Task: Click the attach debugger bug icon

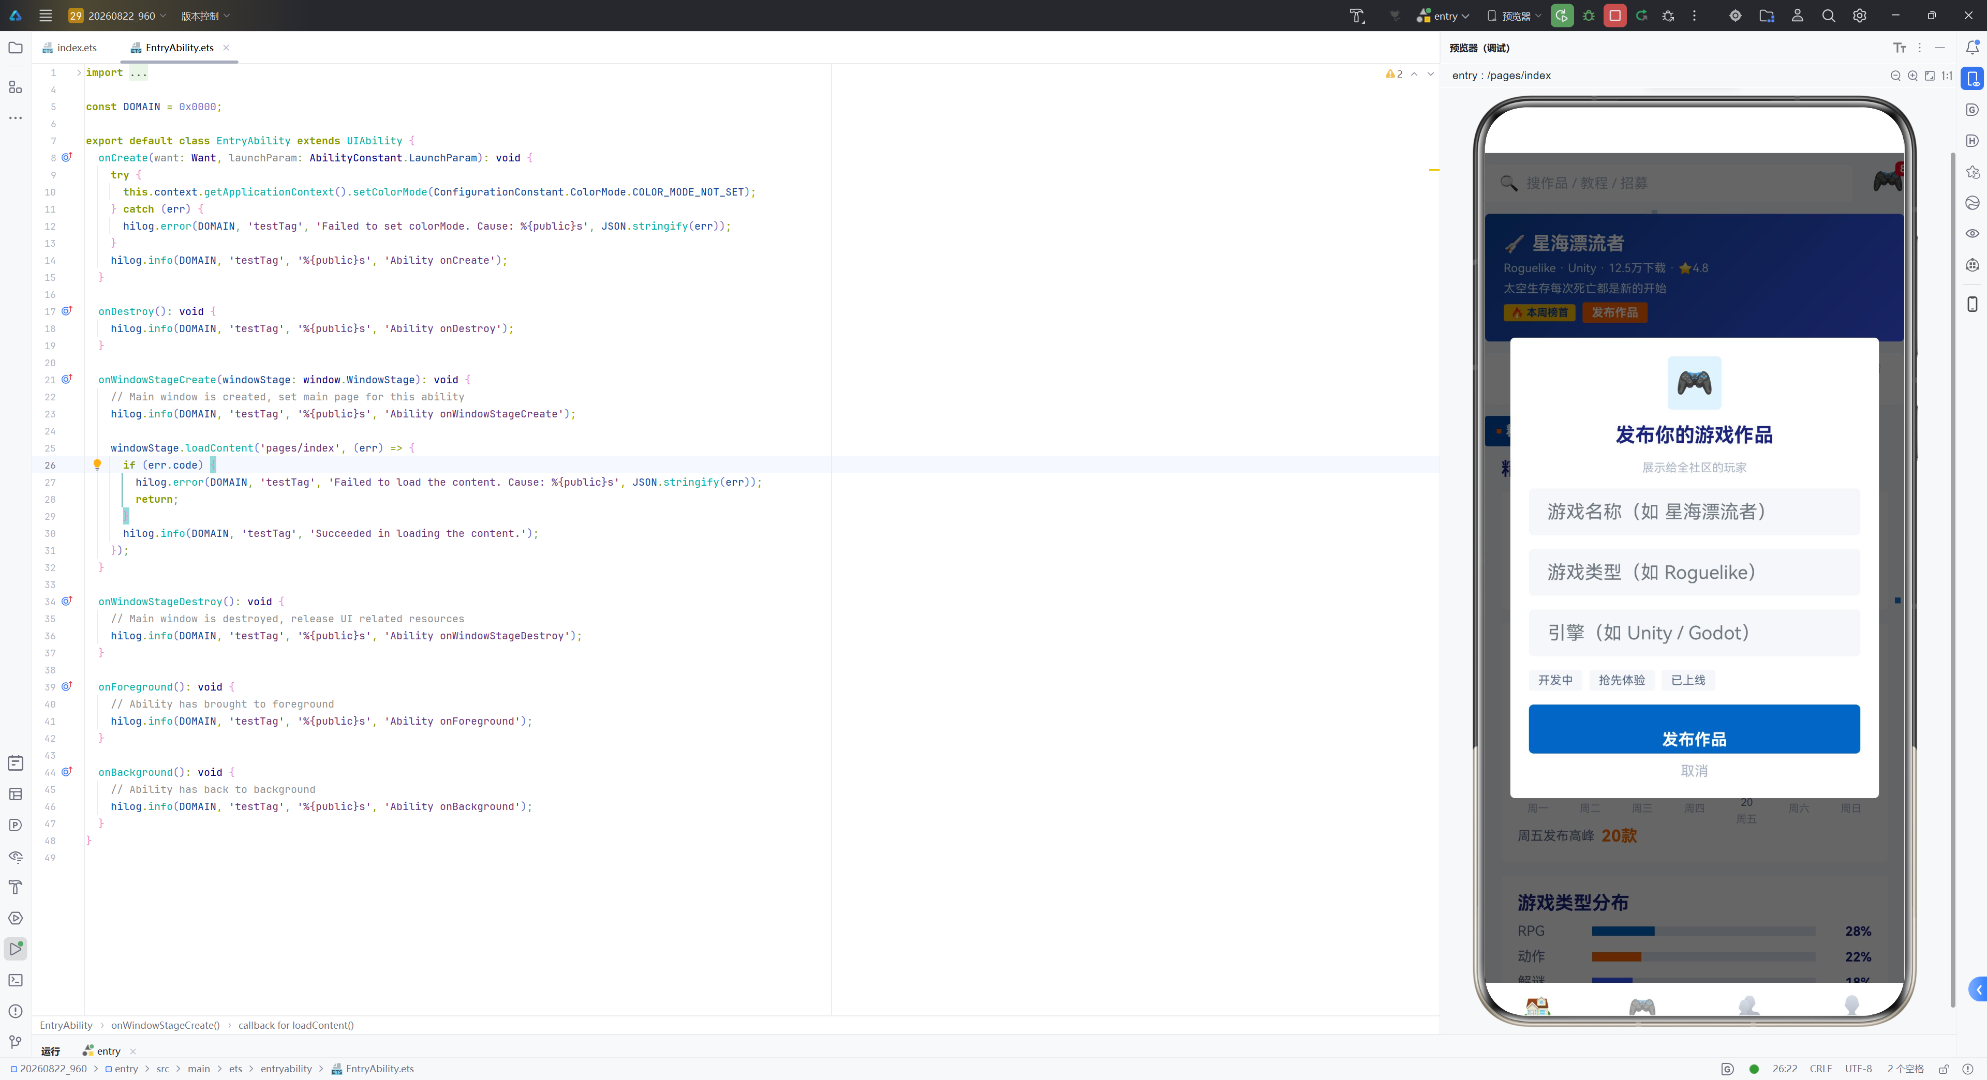Action: pyautogui.click(x=1668, y=16)
